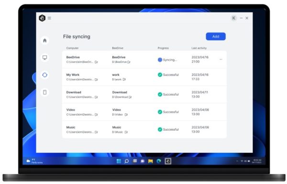
Task: Select the 'Video' computer task name
Action: pyautogui.click(x=71, y=110)
